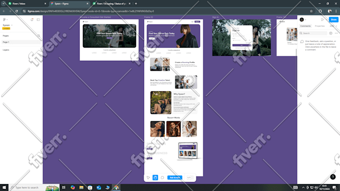Open the Figma main menu logo
The width and height of the screenshot is (340, 191).
pos(4,19)
